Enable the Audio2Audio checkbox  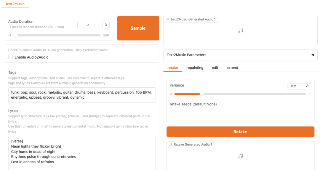click(11, 57)
